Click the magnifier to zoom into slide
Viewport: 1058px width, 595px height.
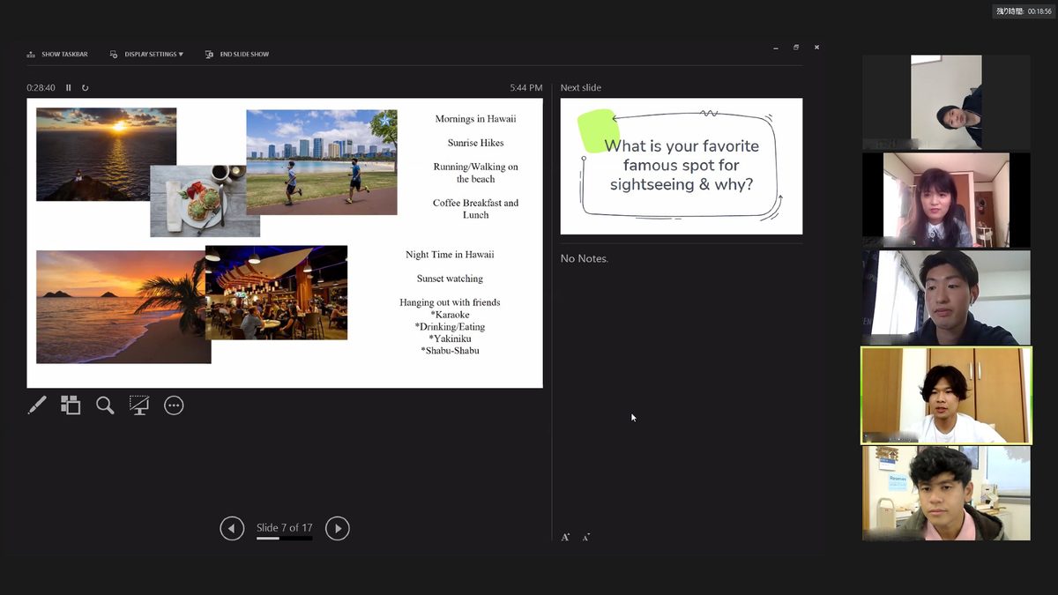point(105,405)
